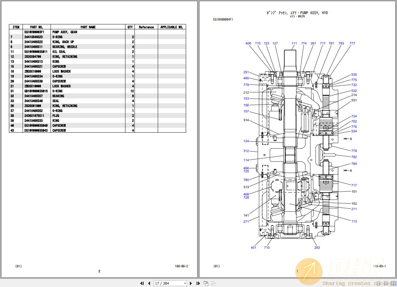The width and height of the screenshot is (397, 287).
Task: Click the 'BEARING, NEEDLE' part name
Action: 65,47
